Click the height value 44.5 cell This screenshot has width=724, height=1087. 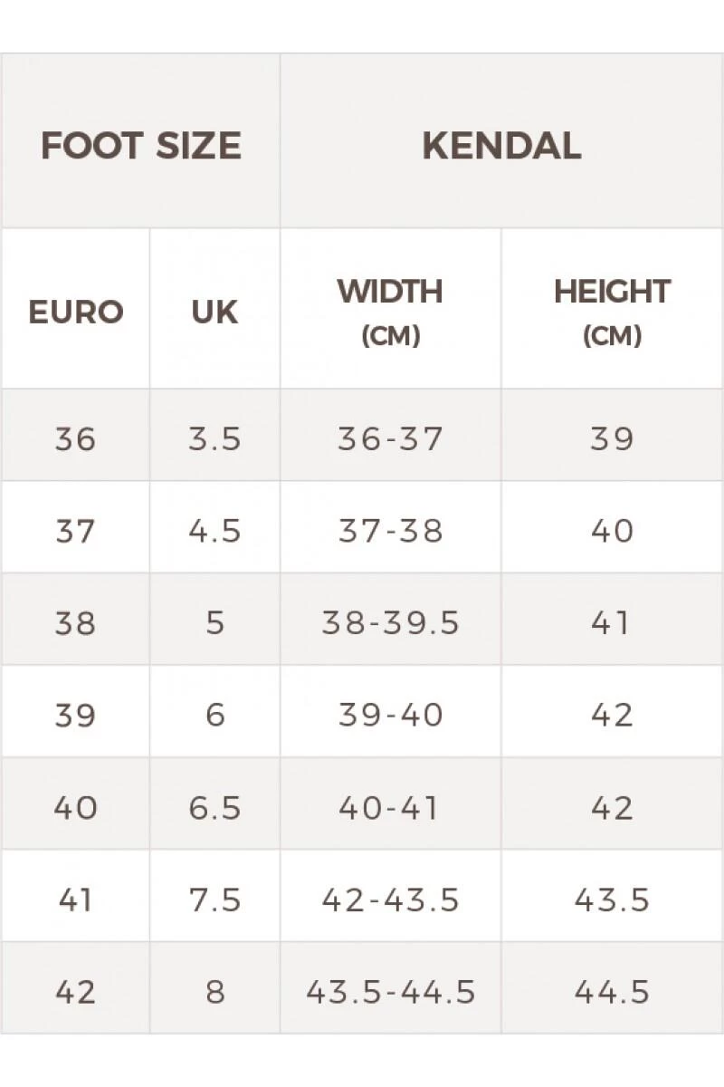pyautogui.click(x=612, y=991)
